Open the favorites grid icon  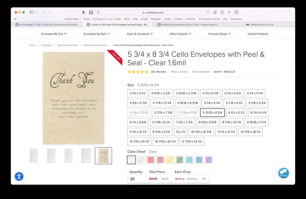15,19
